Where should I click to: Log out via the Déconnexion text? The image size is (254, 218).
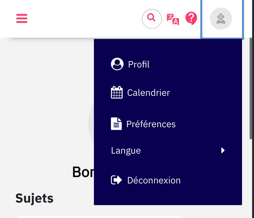(154, 180)
